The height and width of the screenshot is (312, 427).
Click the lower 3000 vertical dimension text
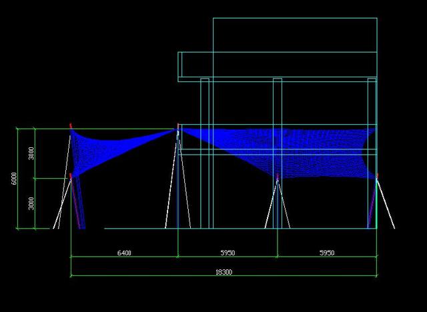[x=31, y=203]
